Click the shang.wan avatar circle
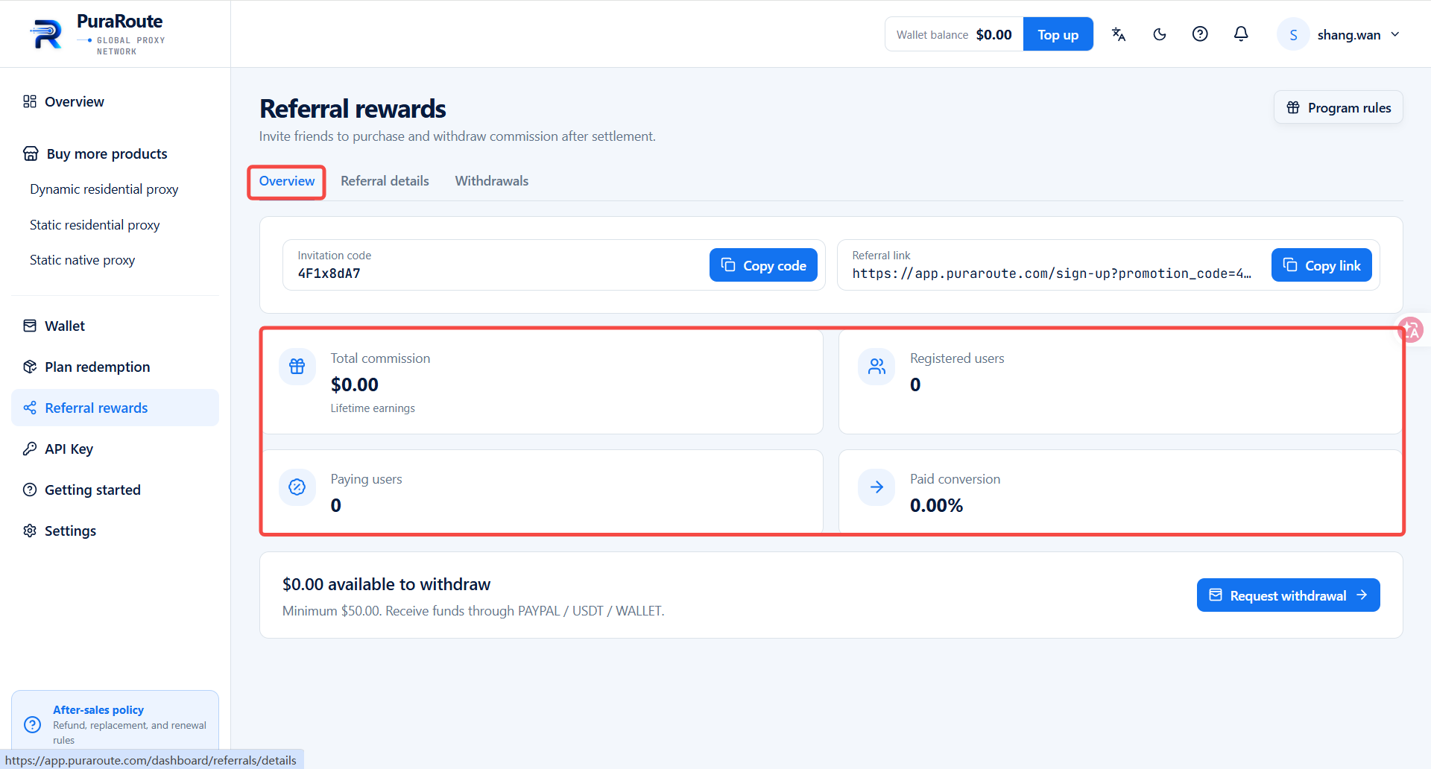Screen dimensions: 1431x769 [1293, 34]
